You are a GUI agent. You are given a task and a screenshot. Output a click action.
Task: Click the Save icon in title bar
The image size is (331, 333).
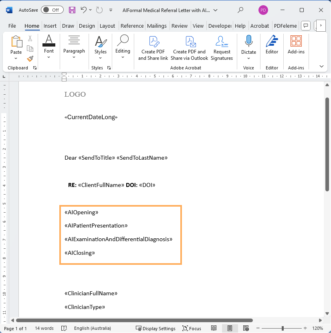(72, 10)
